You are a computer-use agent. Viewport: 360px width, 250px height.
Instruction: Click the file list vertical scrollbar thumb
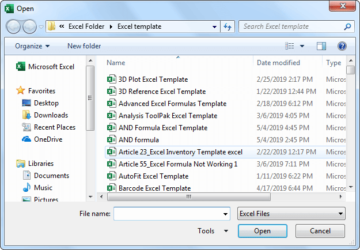(351, 70)
